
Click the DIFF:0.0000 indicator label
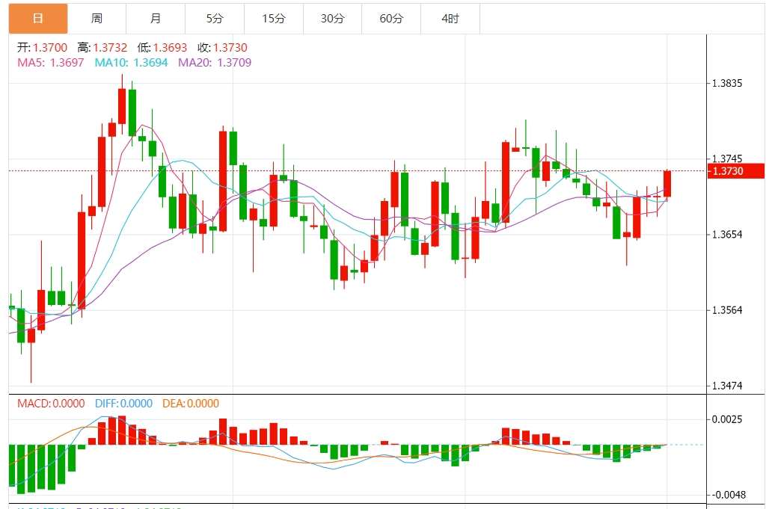coord(123,404)
